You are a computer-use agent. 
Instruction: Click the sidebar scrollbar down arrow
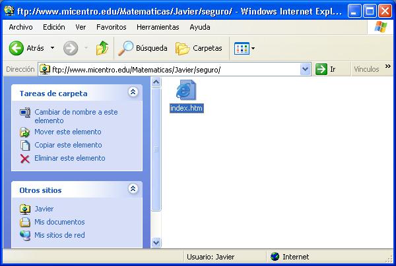click(156, 242)
